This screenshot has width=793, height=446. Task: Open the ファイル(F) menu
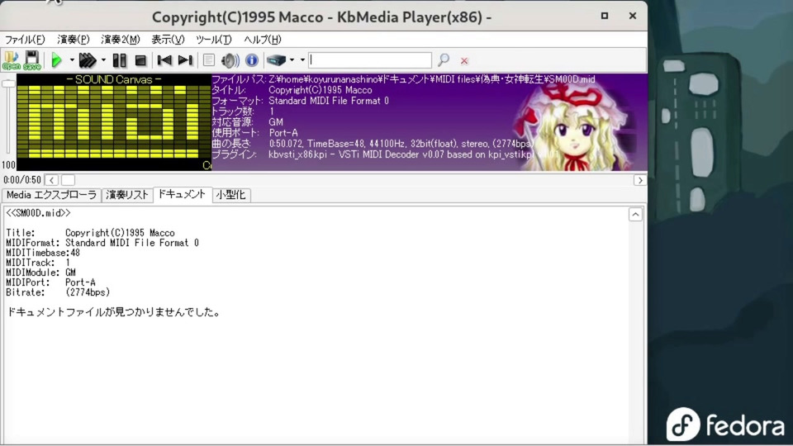coord(25,40)
